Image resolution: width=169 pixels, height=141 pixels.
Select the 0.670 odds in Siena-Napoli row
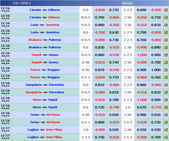click(142, 107)
